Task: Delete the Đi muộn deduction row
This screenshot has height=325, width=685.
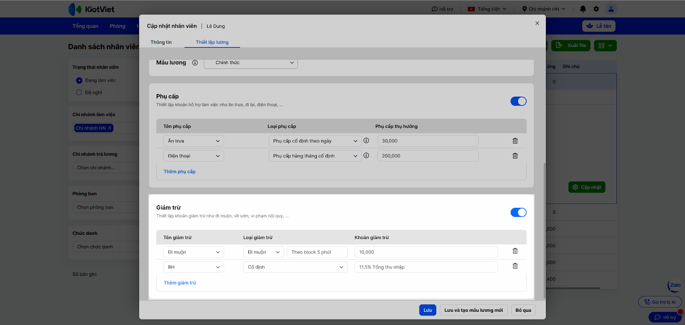Action: click(515, 251)
